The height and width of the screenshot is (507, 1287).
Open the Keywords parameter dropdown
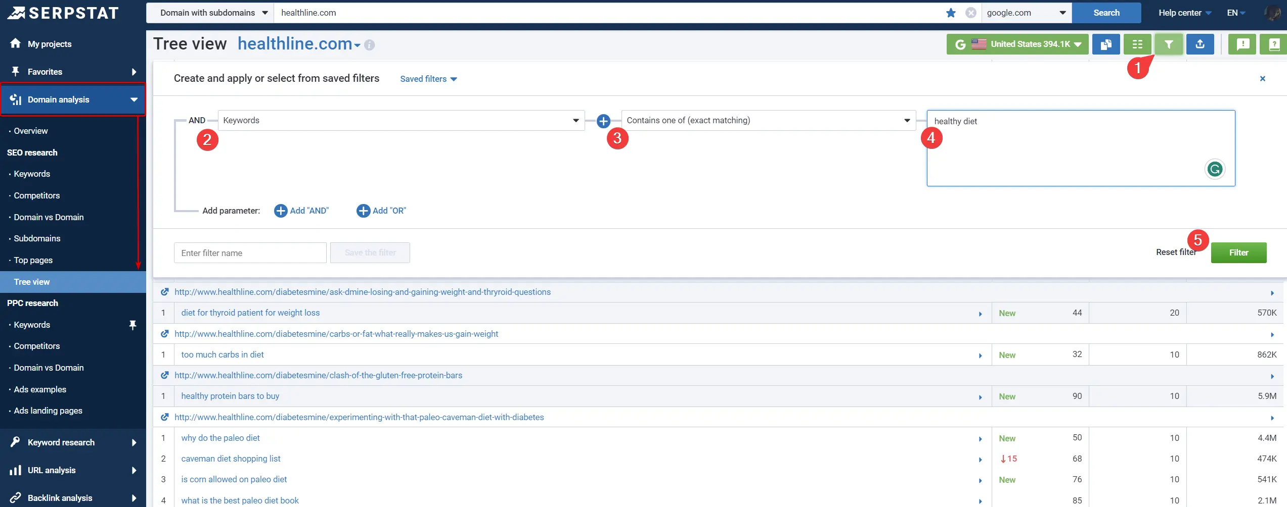[x=401, y=120]
